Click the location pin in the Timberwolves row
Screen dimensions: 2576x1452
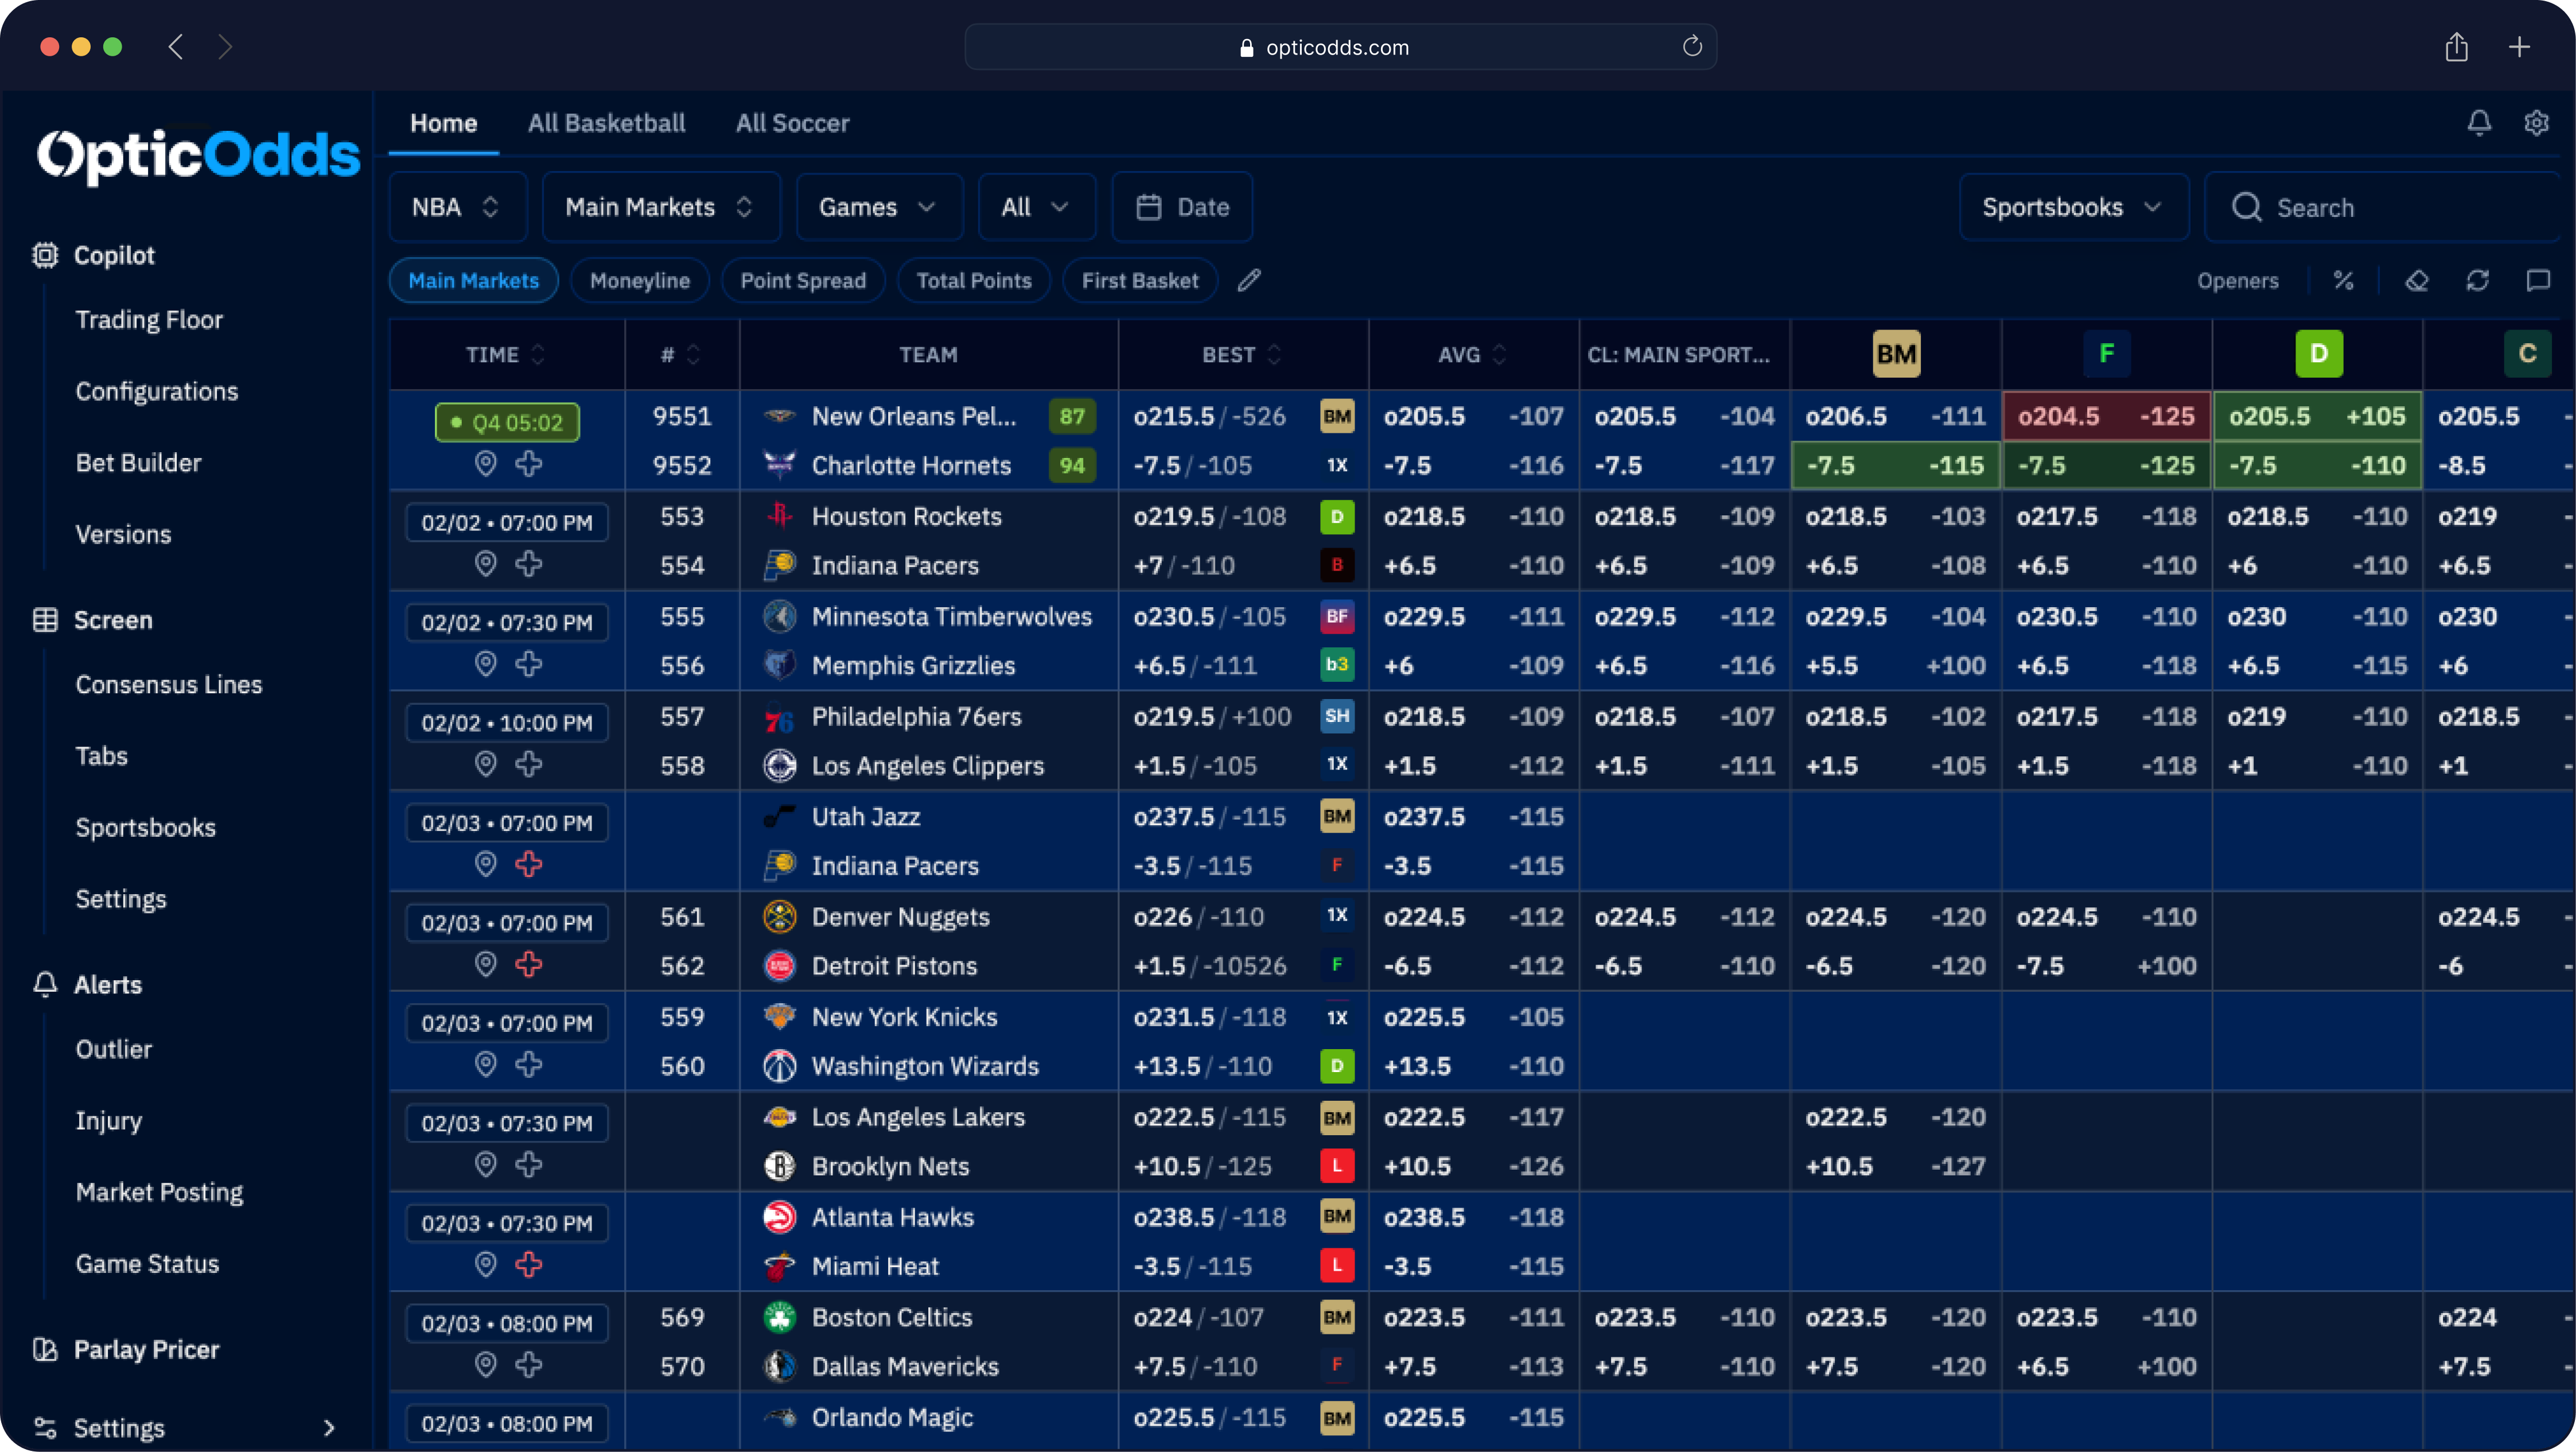(x=485, y=664)
